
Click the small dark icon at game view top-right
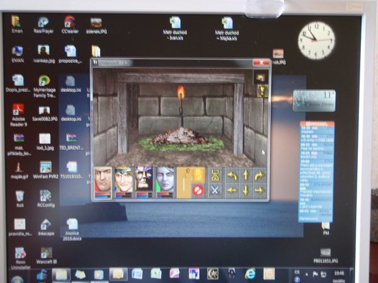261,77
